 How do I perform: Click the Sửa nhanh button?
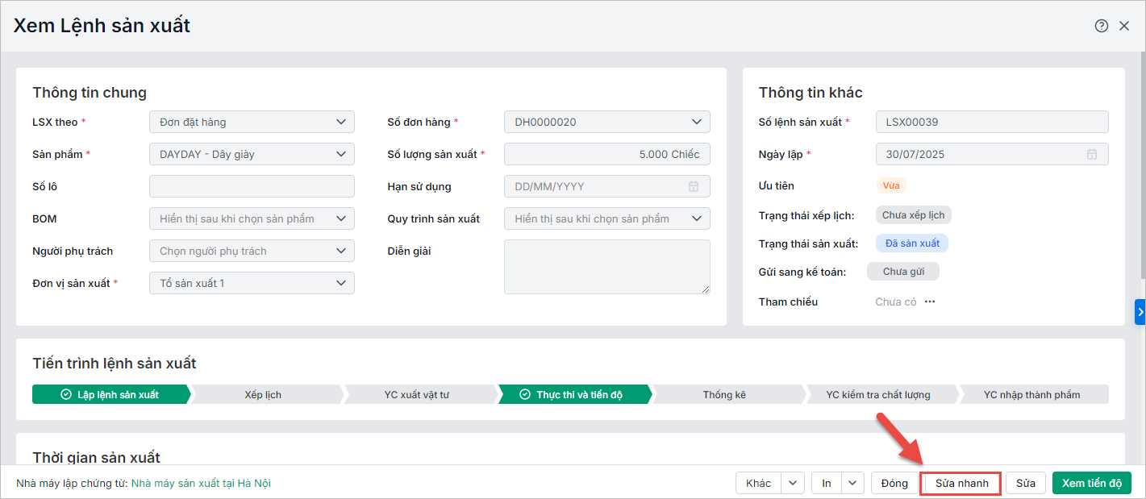(961, 483)
